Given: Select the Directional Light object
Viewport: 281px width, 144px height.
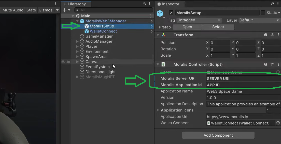Looking at the screenshot, I should pyautogui.click(x=100, y=72).
